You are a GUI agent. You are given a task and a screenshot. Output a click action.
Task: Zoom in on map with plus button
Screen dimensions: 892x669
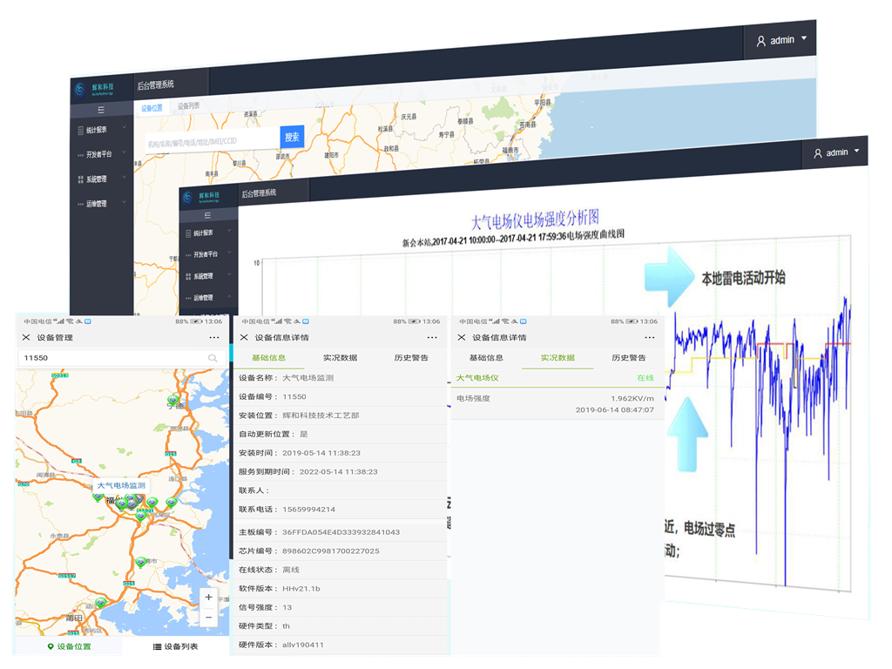tap(208, 598)
